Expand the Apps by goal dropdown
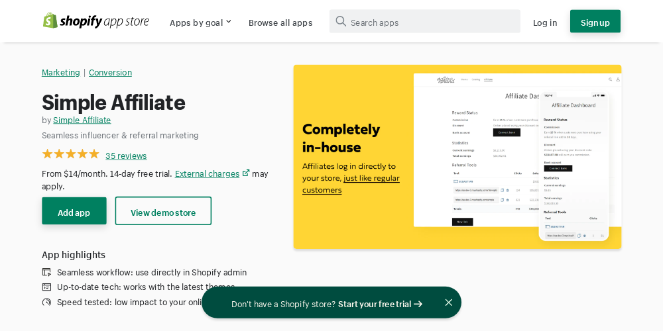Screen dimensions: 663x331 (x=200, y=23)
